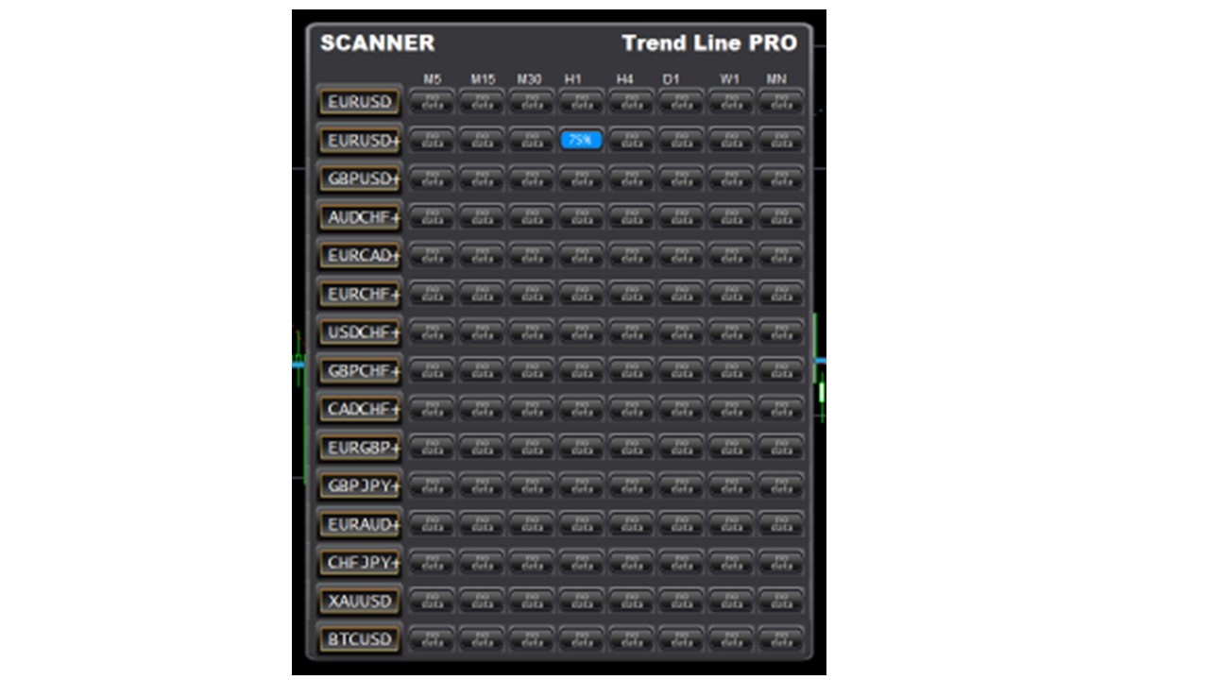Select the EURCHF+ H1 no data cell

click(x=581, y=294)
